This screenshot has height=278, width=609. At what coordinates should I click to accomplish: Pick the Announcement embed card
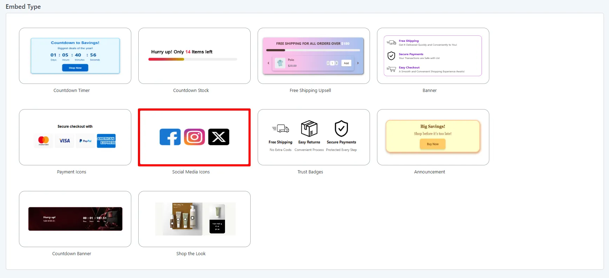point(433,137)
